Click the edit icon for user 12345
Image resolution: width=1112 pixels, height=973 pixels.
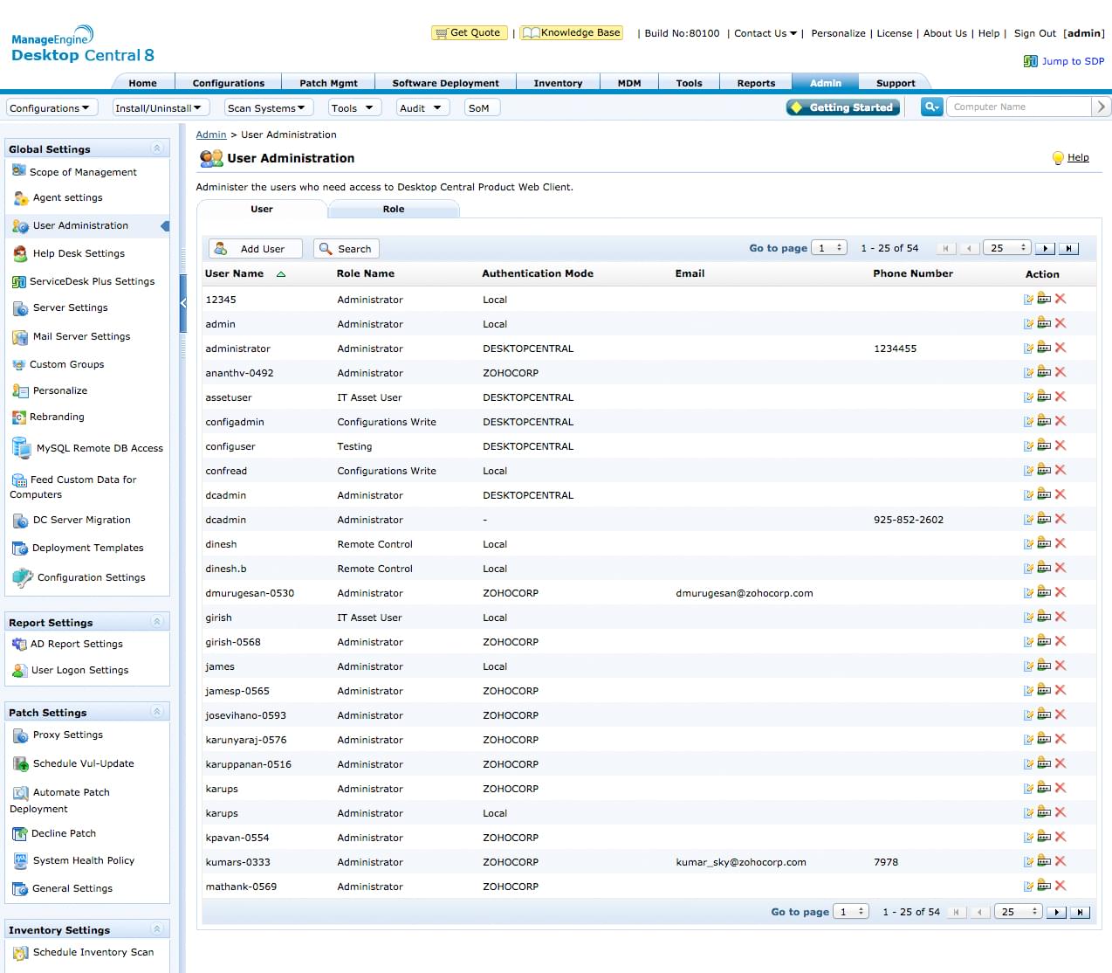[x=1028, y=300]
